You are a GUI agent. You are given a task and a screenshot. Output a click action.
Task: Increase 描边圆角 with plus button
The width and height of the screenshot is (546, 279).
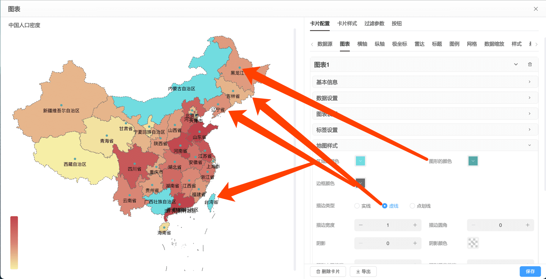[x=528, y=225]
